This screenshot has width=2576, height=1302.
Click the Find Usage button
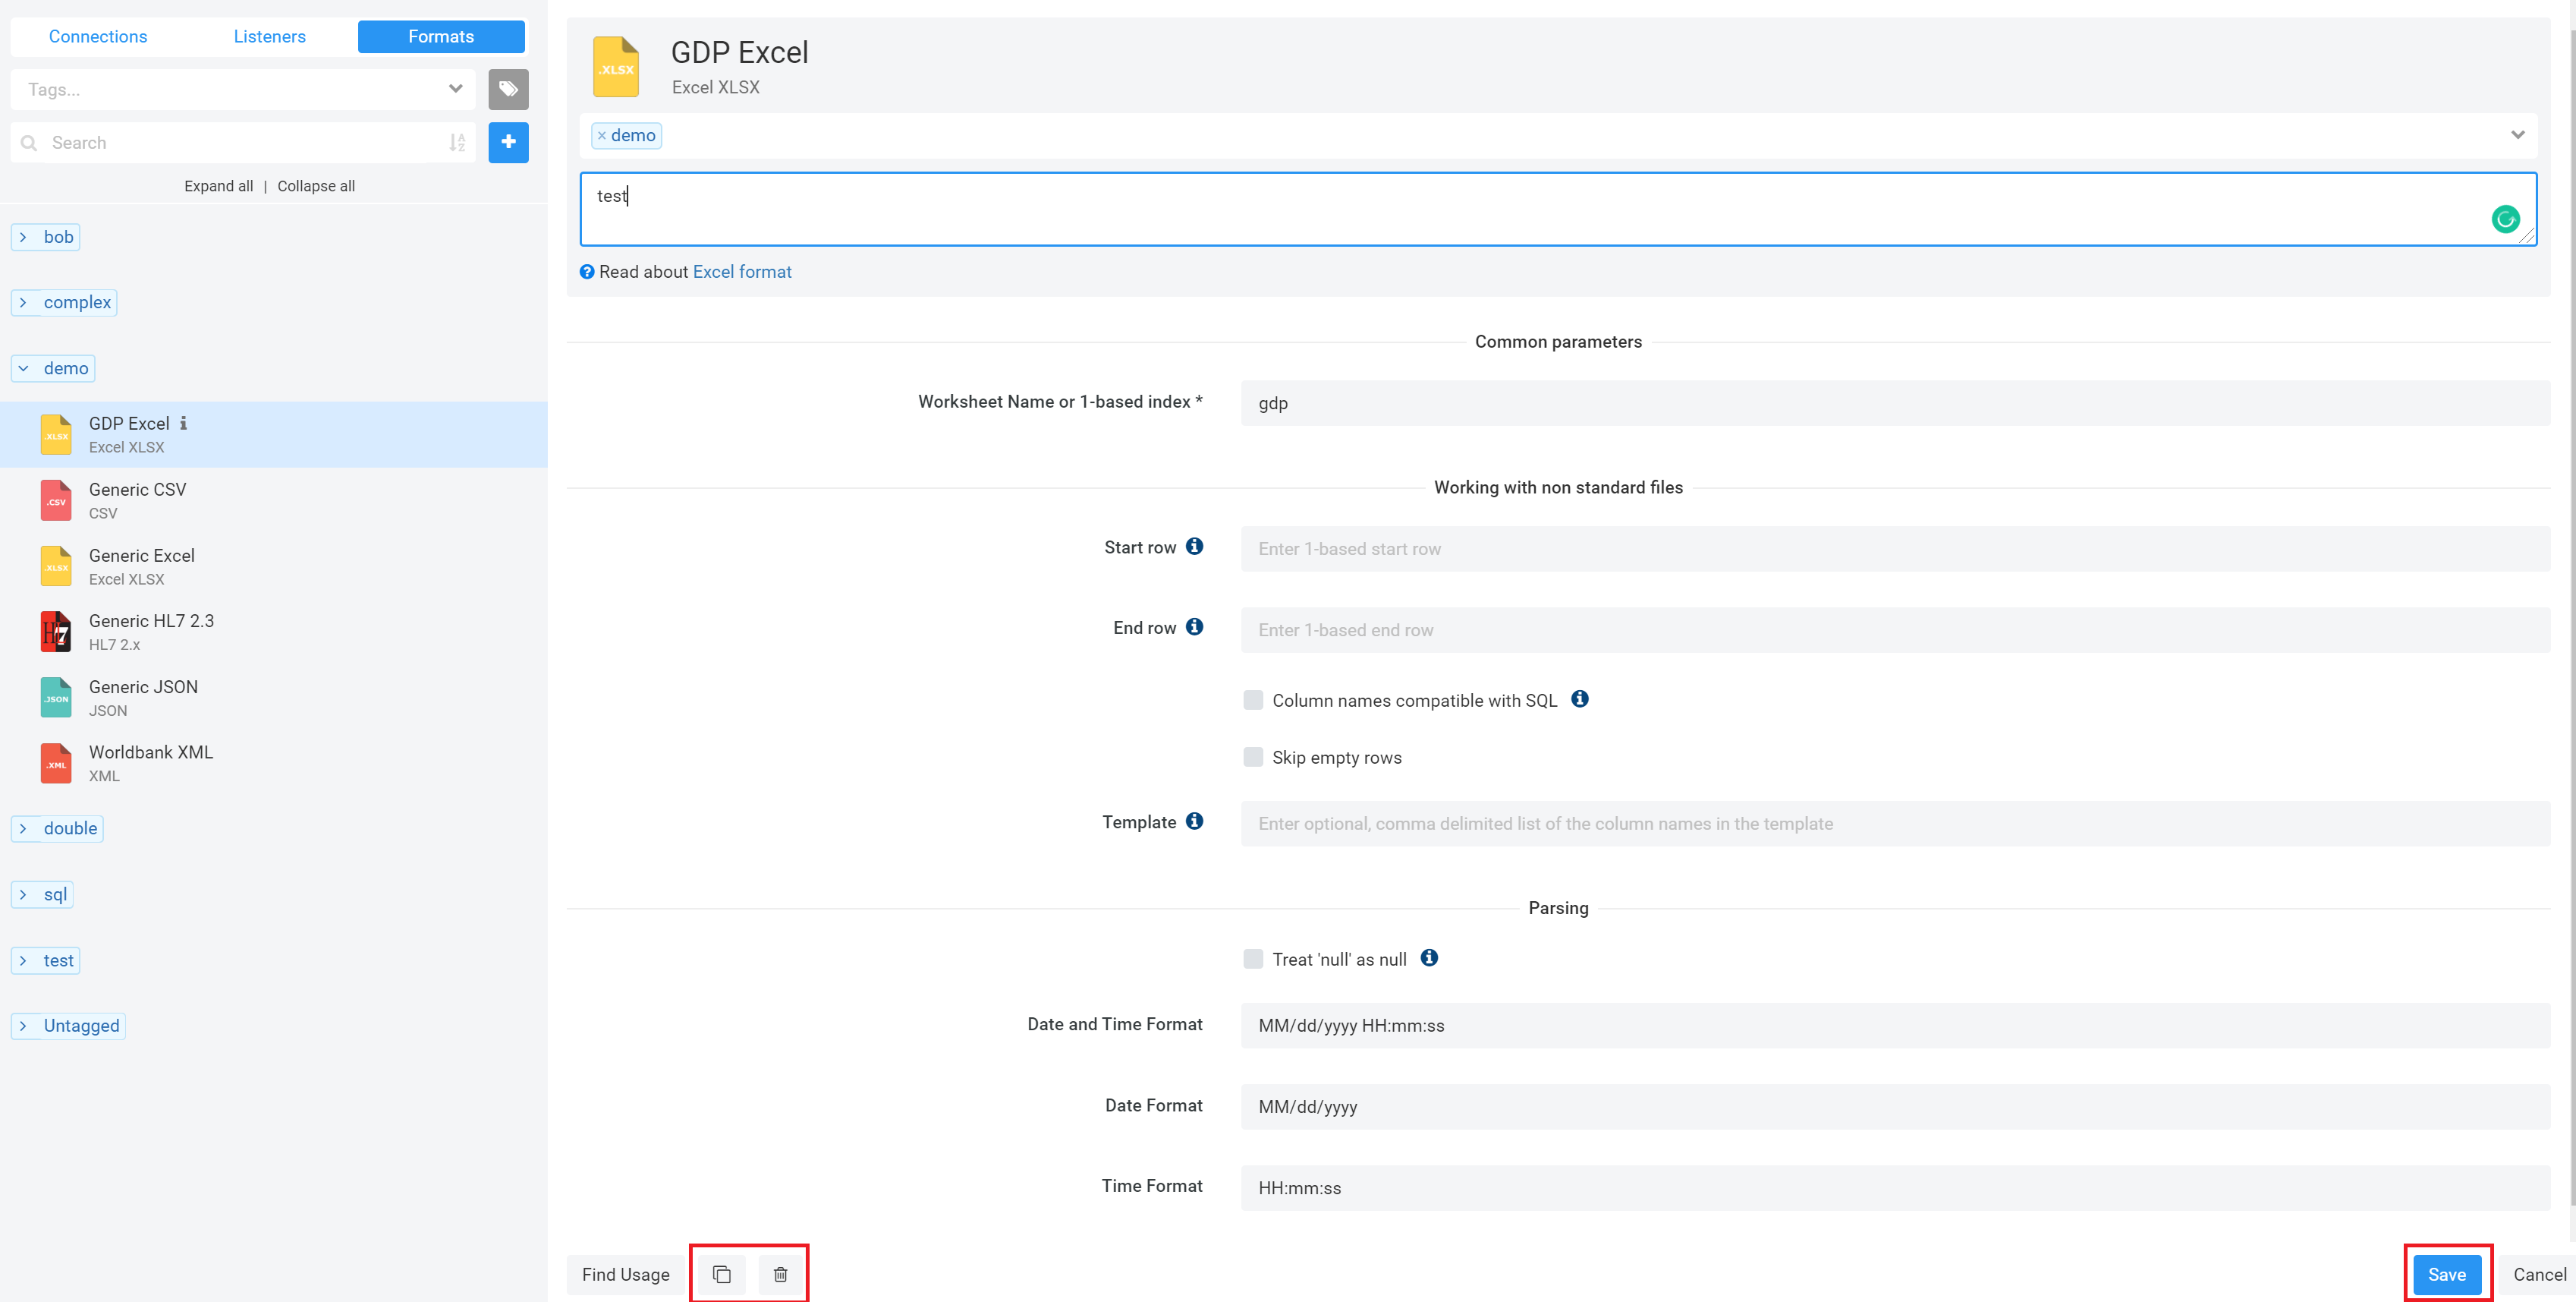coord(626,1274)
